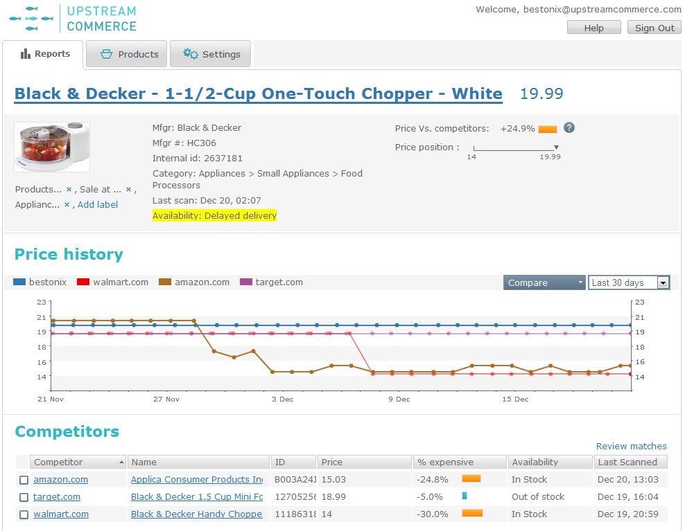The height and width of the screenshot is (531, 685).
Task: Open the Applica Consumer Products link
Action: 197,480
